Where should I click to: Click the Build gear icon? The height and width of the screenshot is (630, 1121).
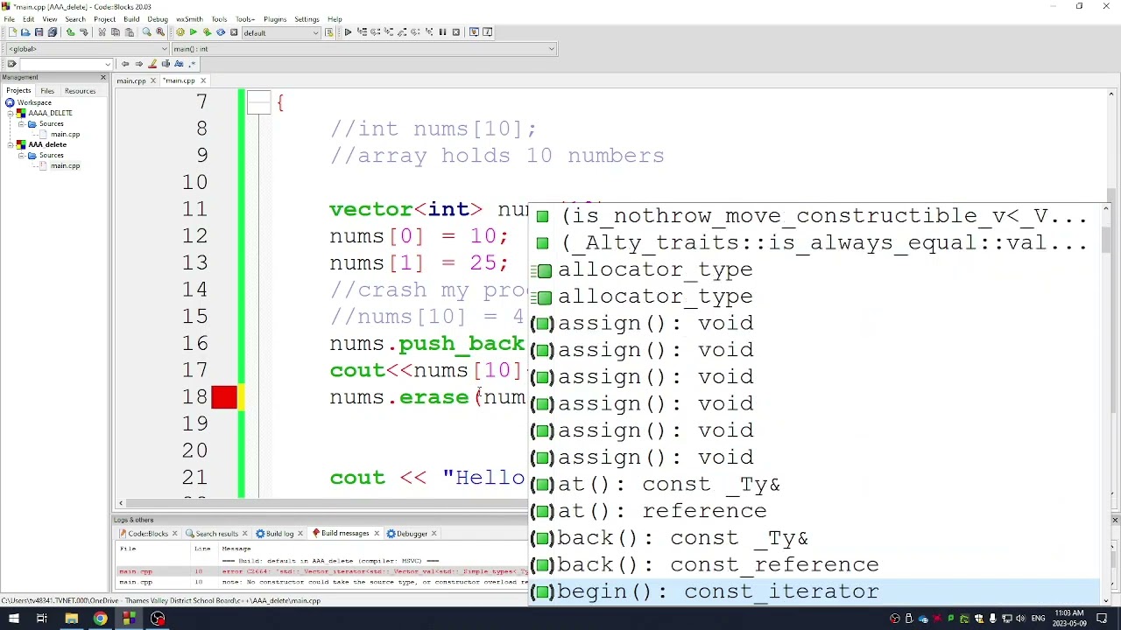[180, 32]
